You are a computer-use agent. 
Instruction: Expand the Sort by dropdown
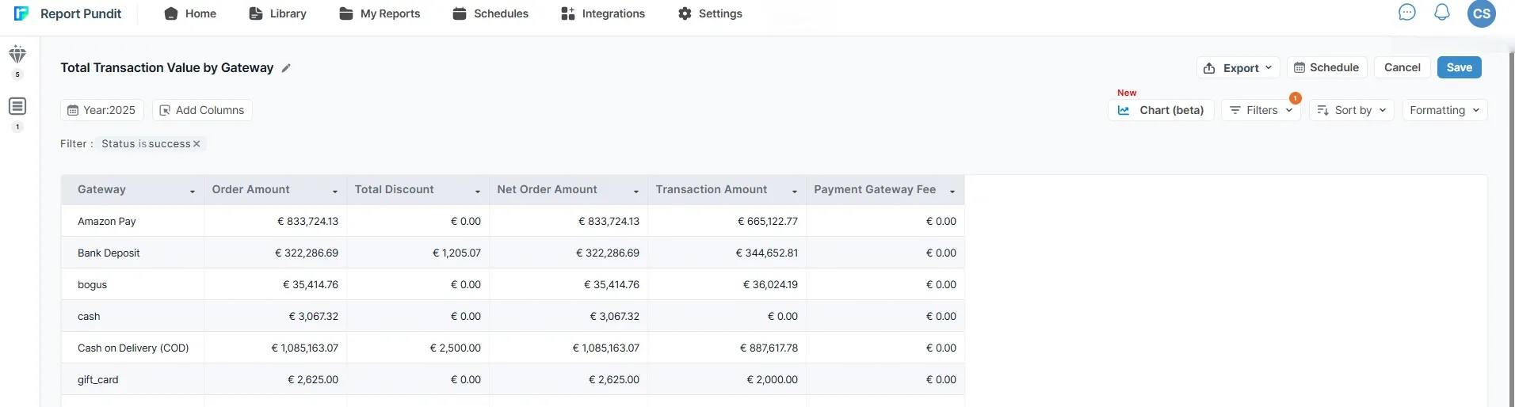point(1352,110)
